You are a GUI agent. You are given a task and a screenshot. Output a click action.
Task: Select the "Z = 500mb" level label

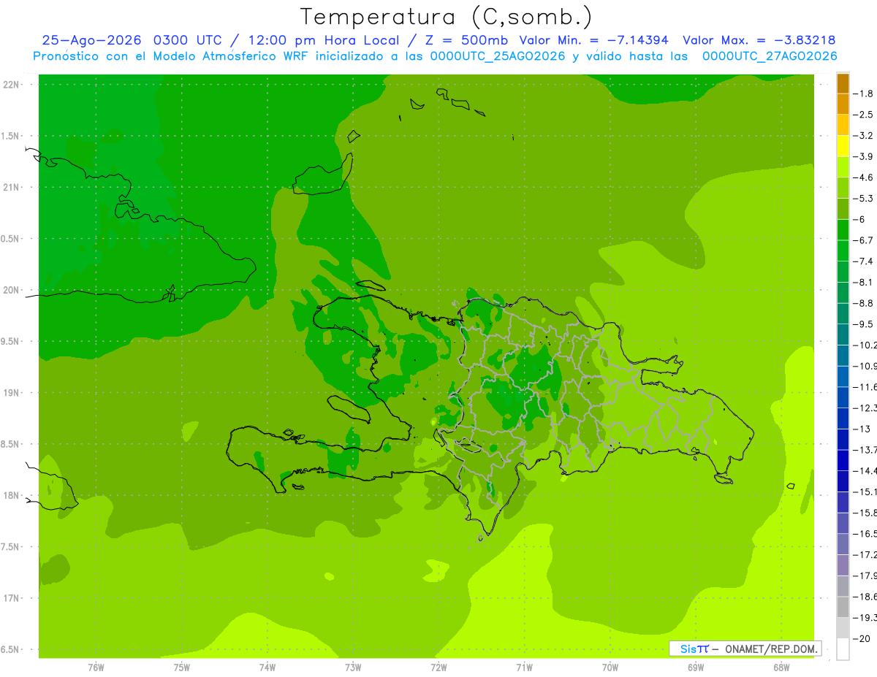tap(466, 40)
